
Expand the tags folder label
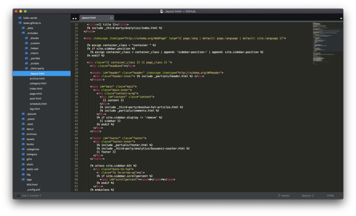click(29, 179)
